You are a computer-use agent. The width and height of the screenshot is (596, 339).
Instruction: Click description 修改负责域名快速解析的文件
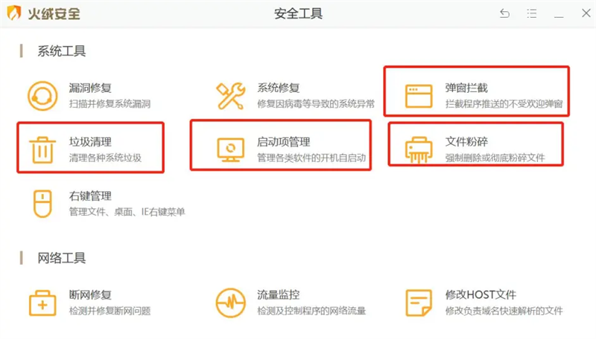pos(504,311)
